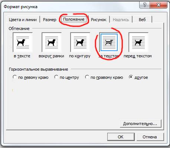Go to the 'Веб' tab
Viewport: 170px width, 148px height.
point(142,20)
